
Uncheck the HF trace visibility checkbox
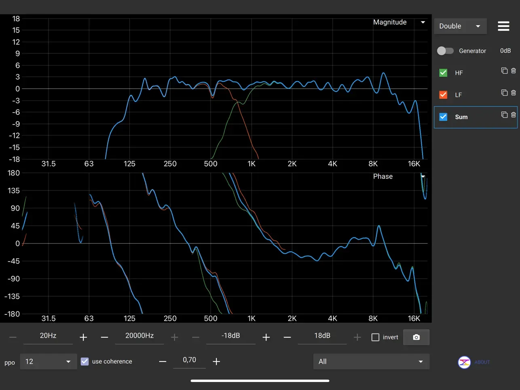[443, 72]
